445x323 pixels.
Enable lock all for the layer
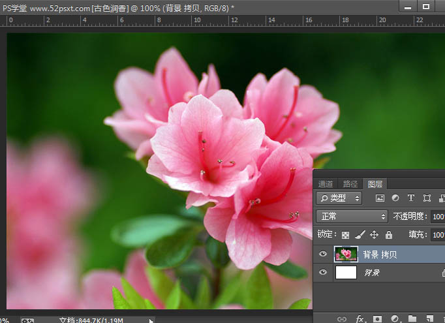pos(389,234)
